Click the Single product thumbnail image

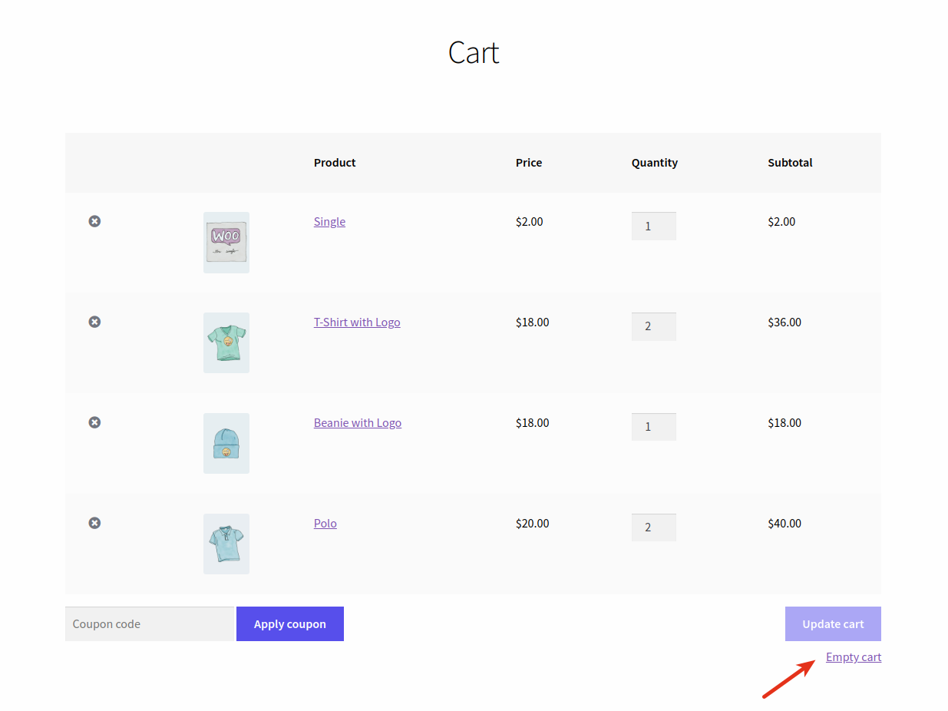click(x=226, y=242)
